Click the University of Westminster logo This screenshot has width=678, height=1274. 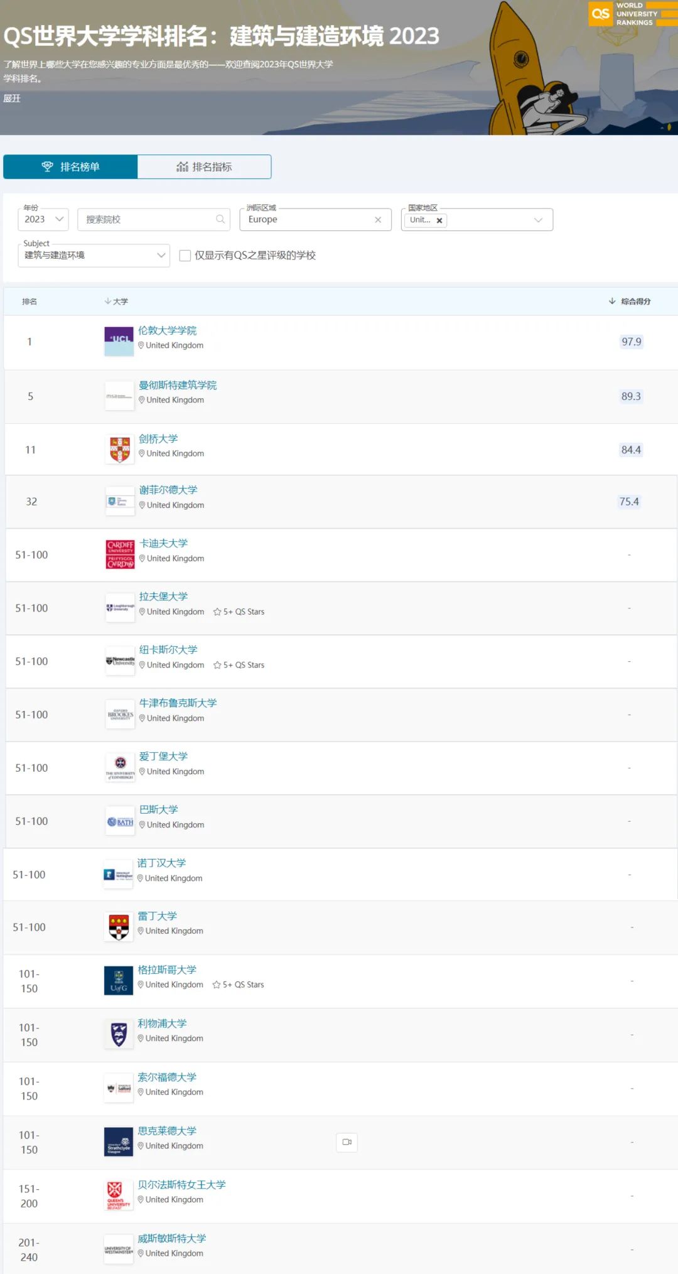click(x=119, y=1250)
